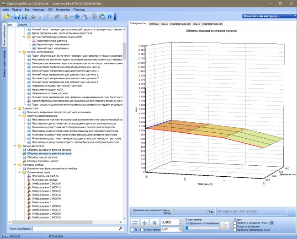Collapse the 'Пропуски воспламенения' folder

tap(20, 116)
